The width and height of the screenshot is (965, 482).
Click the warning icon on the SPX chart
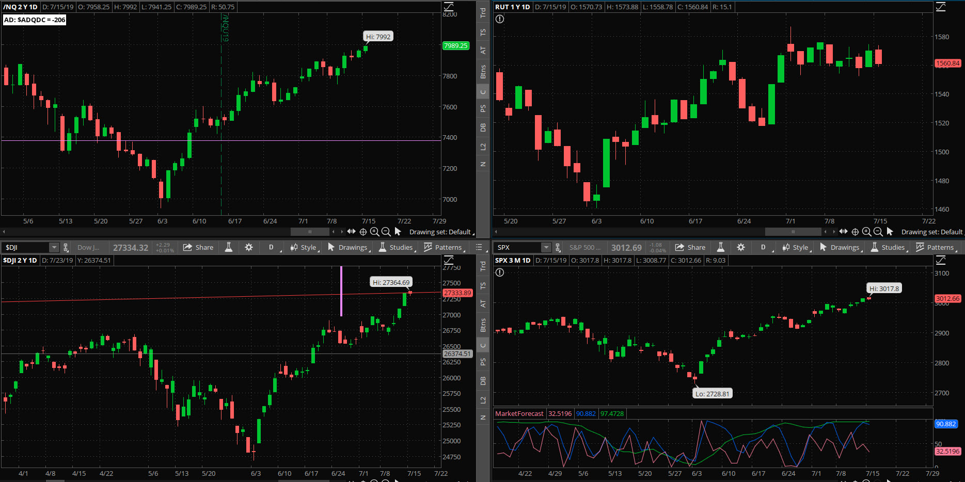click(x=500, y=272)
